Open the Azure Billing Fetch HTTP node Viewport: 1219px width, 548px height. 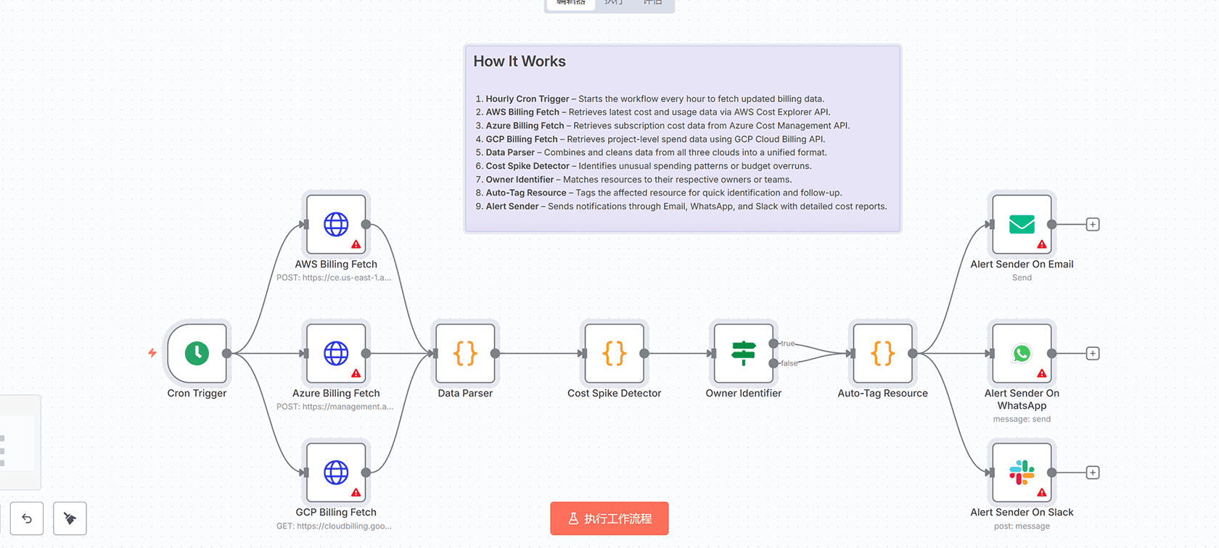click(x=335, y=353)
